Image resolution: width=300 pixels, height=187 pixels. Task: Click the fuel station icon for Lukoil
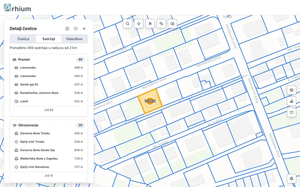pyautogui.click(x=16, y=101)
